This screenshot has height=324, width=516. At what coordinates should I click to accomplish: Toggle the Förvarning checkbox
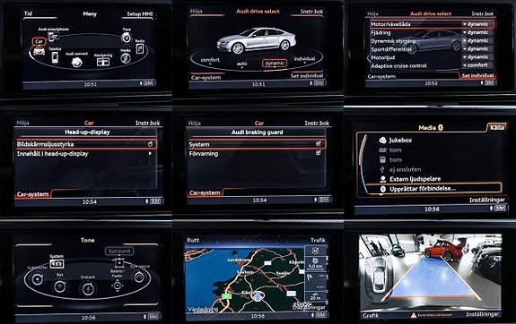click(319, 153)
